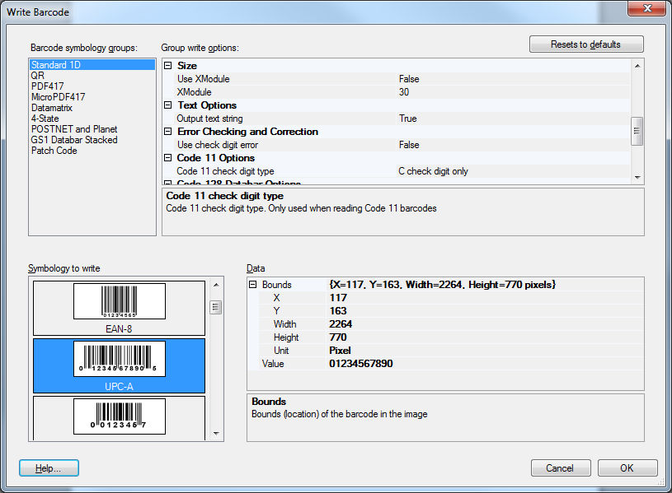This screenshot has height=493, width=672.
Task: Select PDF417 symbology group
Action: [47, 86]
